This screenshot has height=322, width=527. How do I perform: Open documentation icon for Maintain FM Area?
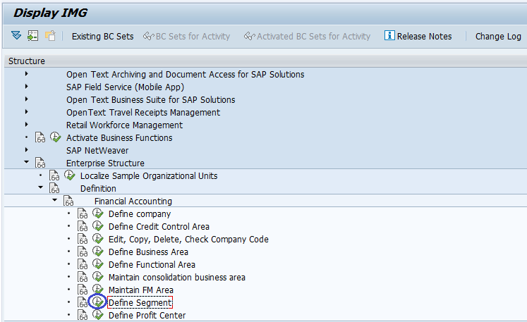point(83,290)
